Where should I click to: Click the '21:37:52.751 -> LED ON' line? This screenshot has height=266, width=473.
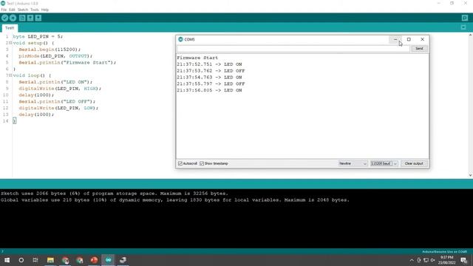[x=209, y=64]
